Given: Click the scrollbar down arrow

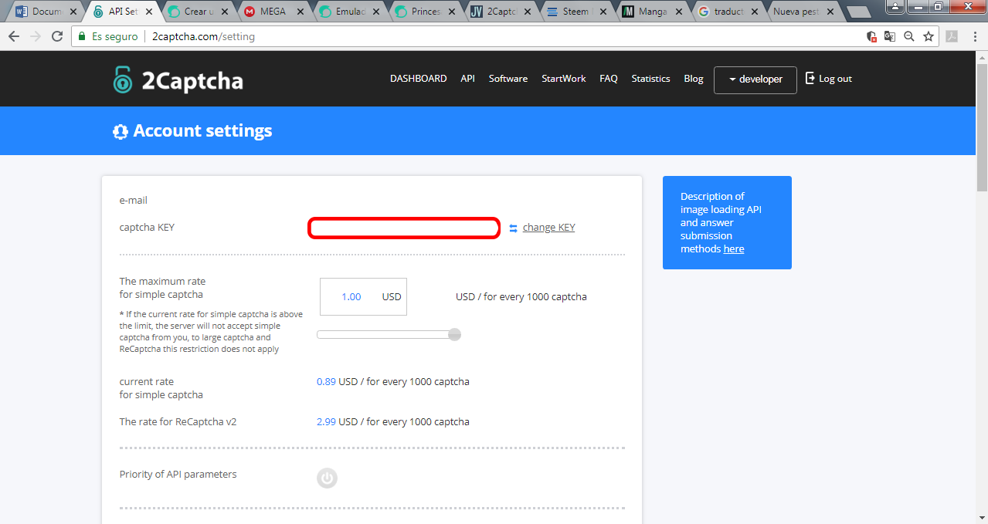Looking at the screenshot, I should [982, 518].
